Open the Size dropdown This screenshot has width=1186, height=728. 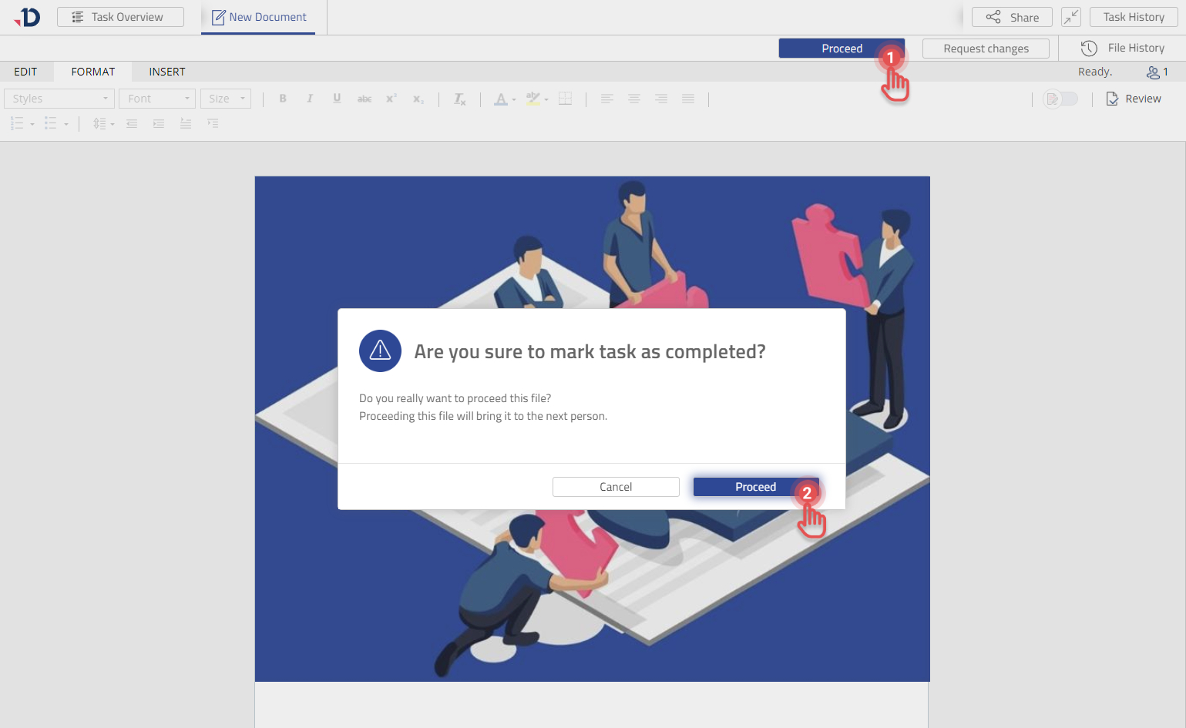[x=226, y=99]
